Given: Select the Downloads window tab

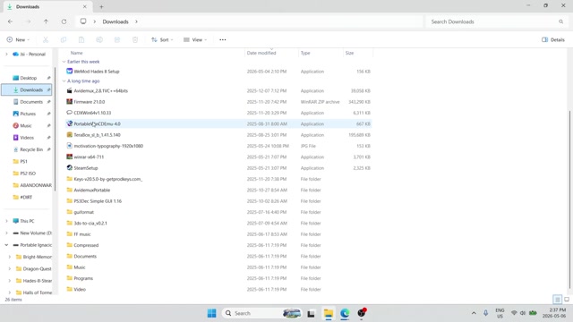Looking at the screenshot, I should coord(47,6).
